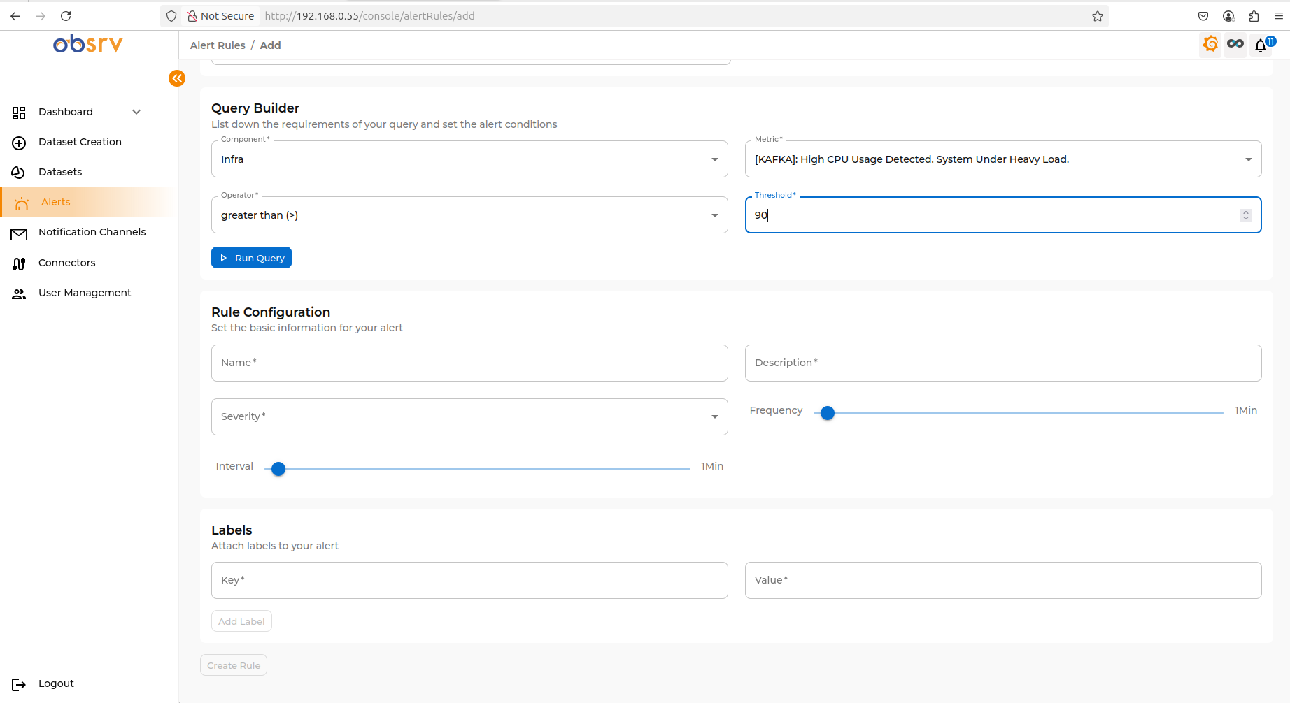Click the Add breadcrumb item

(270, 45)
